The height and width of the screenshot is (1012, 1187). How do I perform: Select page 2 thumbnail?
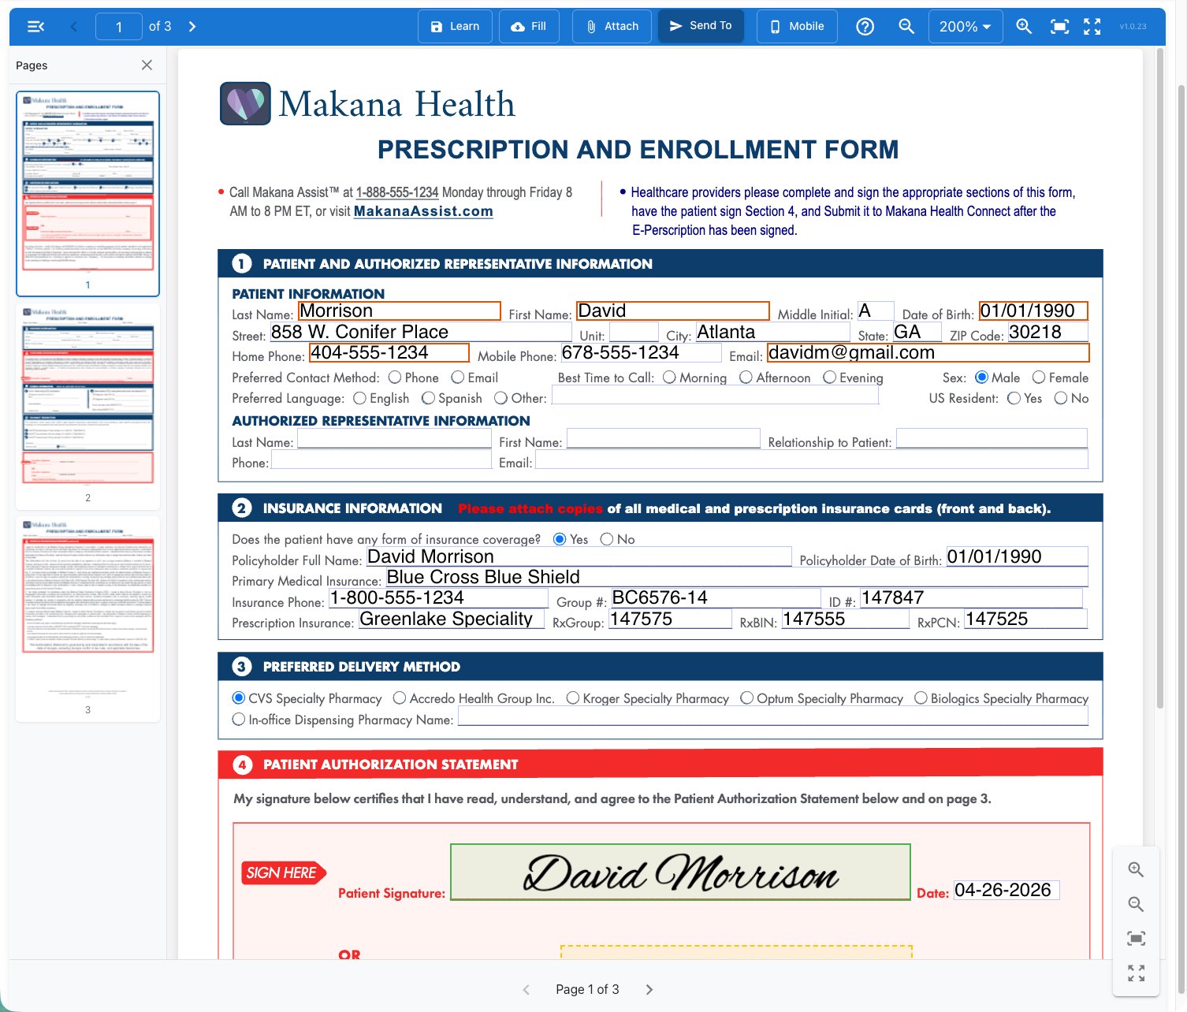[x=88, y=406]
